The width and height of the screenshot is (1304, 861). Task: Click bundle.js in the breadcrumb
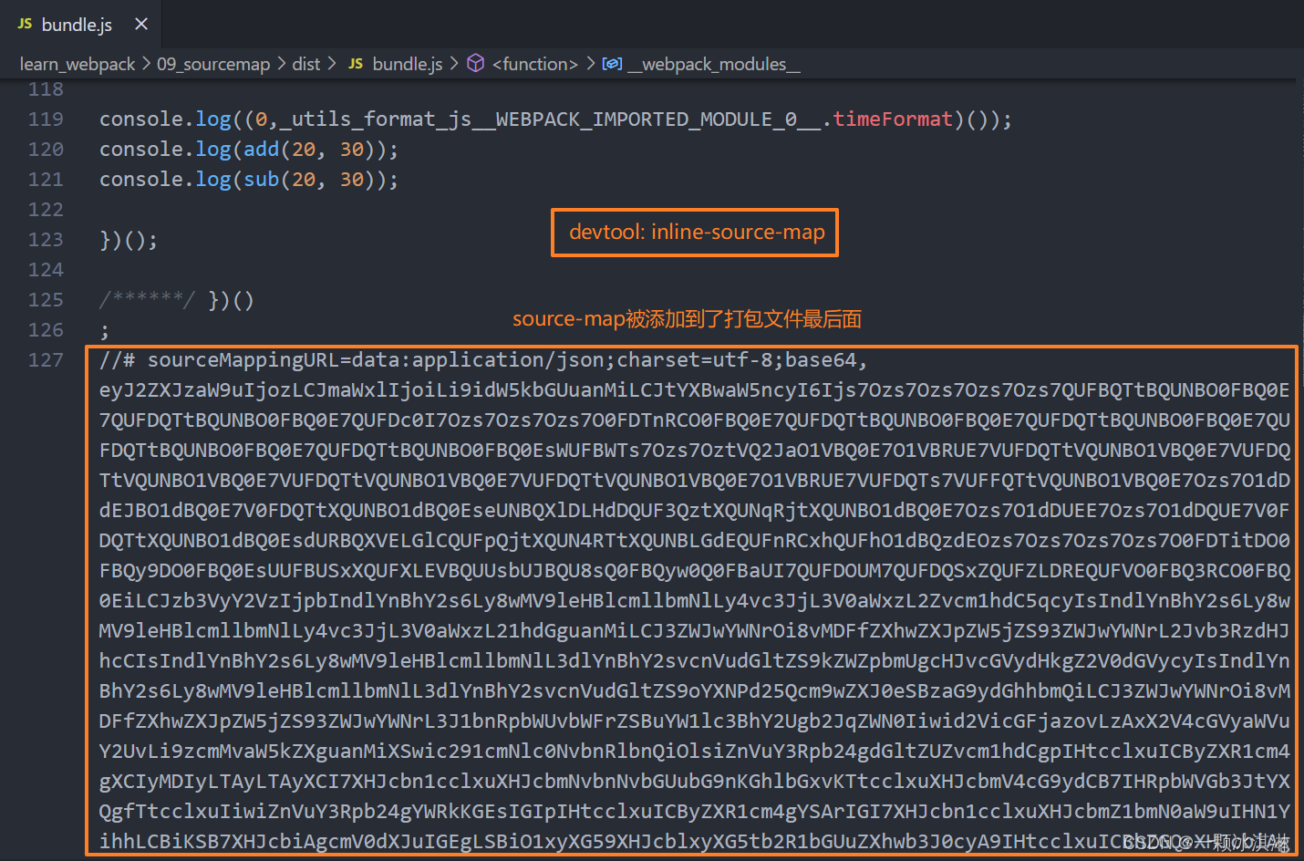408,64
